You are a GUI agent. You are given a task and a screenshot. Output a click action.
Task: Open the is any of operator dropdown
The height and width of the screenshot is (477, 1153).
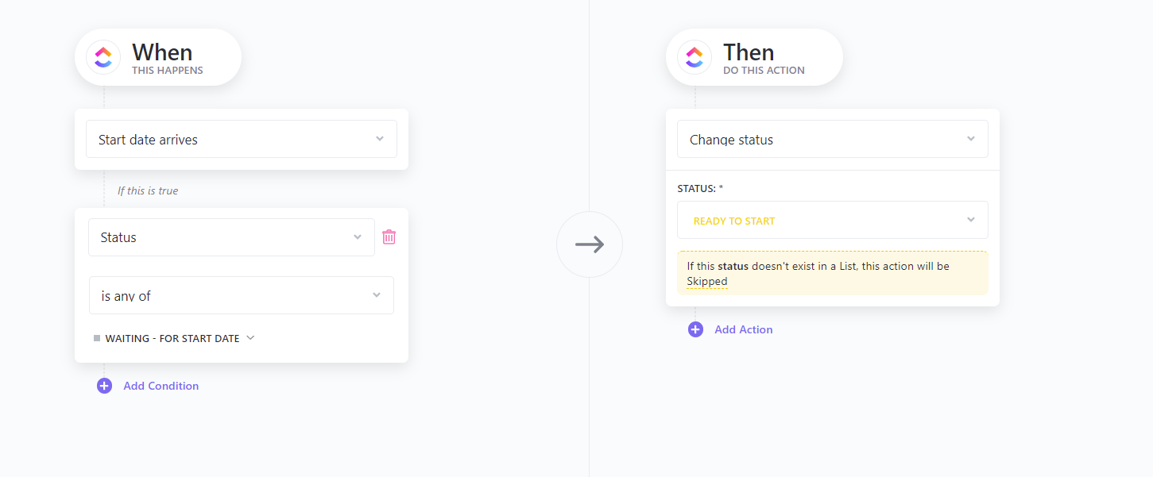[242, 295]
